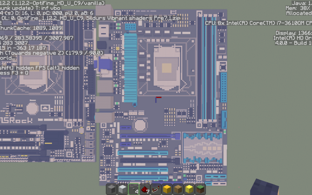Image resolution: width=312 pixels, height=195 pixels.
Task: Click the 'ChunkCache: 1089, 1089' debug line
Action: click(31, 28)
